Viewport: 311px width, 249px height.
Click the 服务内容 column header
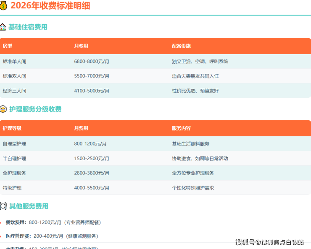[x=181, y=128]
